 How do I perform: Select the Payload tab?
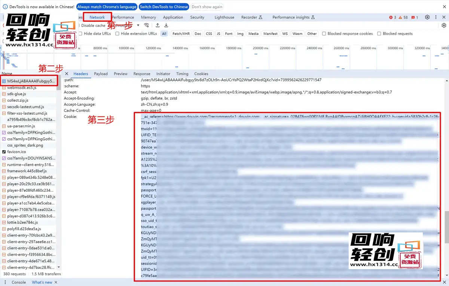101,74
